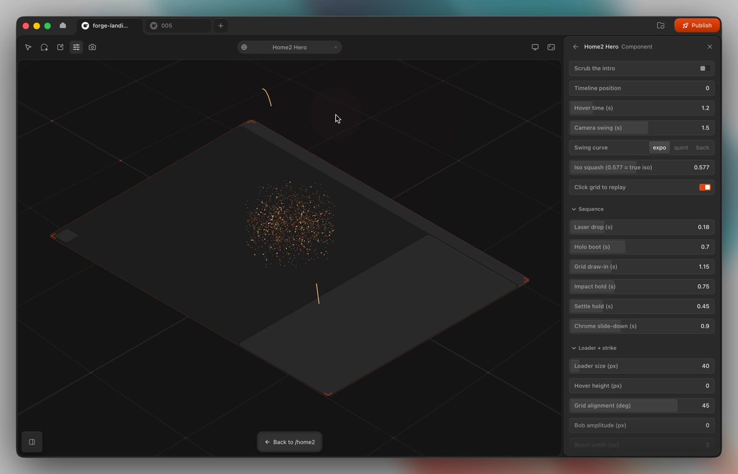Click the Component label in panel header

pyautogui.click(x=636, y=47)
